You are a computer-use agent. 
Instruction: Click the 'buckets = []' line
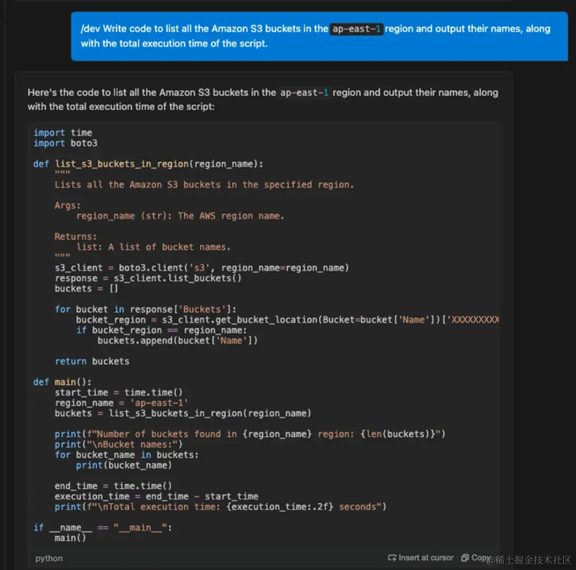pos(86,288)
